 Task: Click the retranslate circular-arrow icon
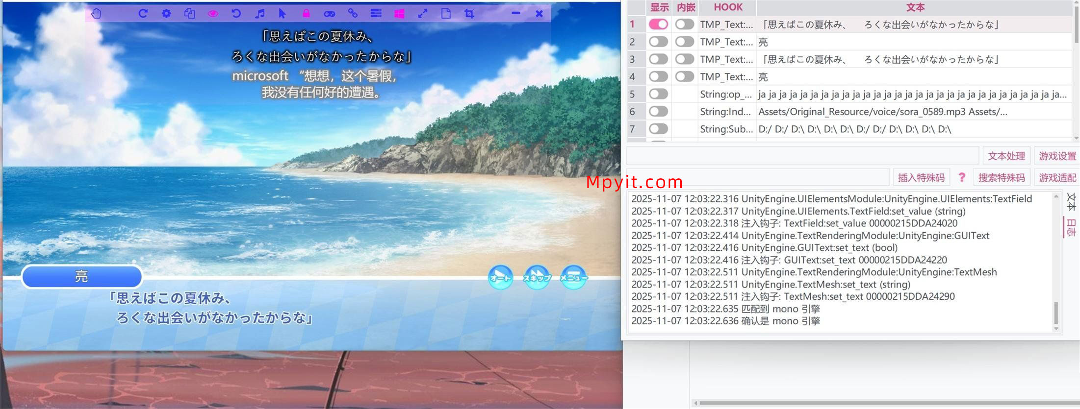[x=143, y=14]
